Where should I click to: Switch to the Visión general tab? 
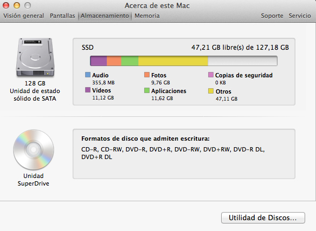tap(24, 16)
